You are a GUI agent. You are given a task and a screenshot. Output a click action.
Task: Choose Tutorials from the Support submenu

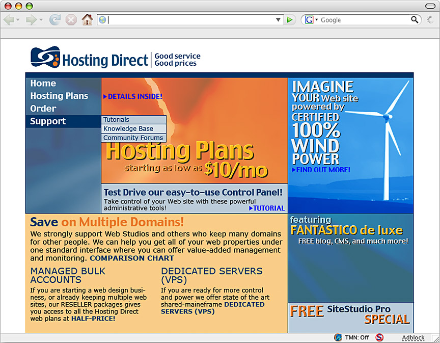[133, 120]
